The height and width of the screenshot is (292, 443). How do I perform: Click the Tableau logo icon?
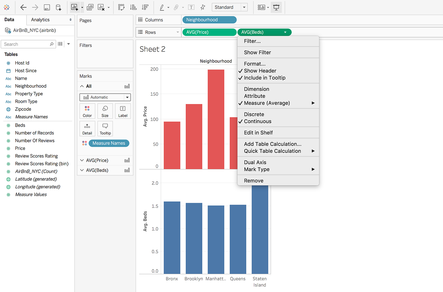[x=7, y=7]
